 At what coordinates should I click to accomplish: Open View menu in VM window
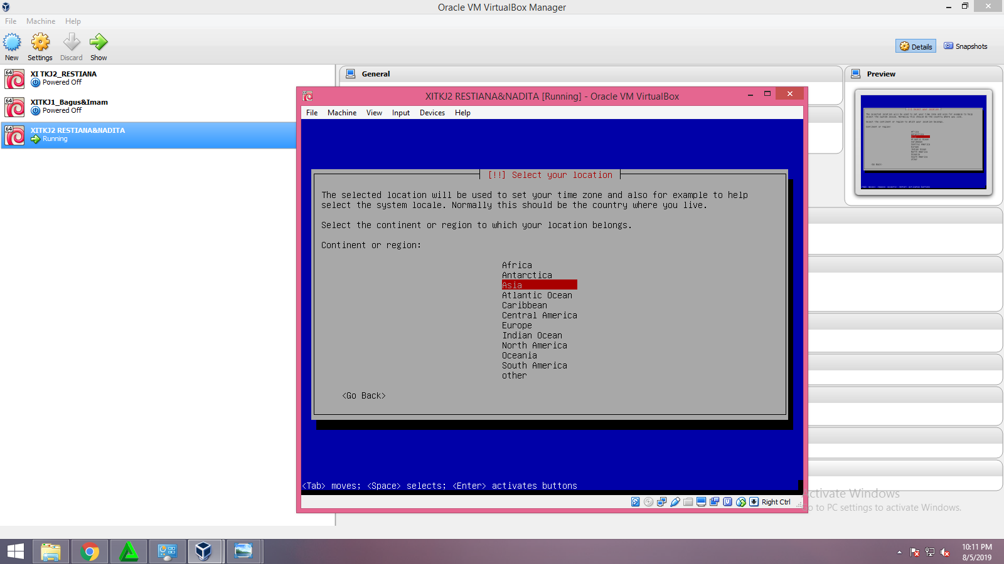point(374,113)
